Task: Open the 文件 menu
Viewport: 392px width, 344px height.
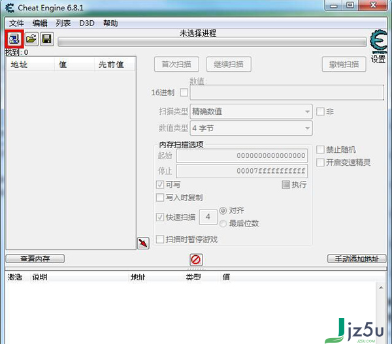Action: (x=16, y=23)
